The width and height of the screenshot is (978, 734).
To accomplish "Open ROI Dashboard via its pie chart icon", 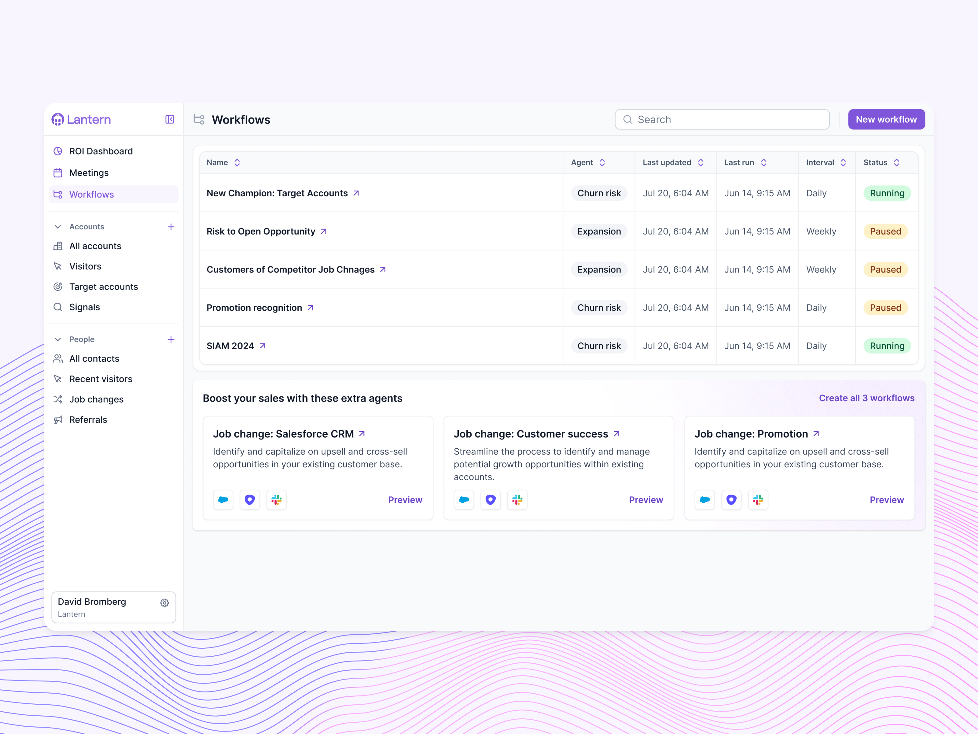I will (58, 151).
